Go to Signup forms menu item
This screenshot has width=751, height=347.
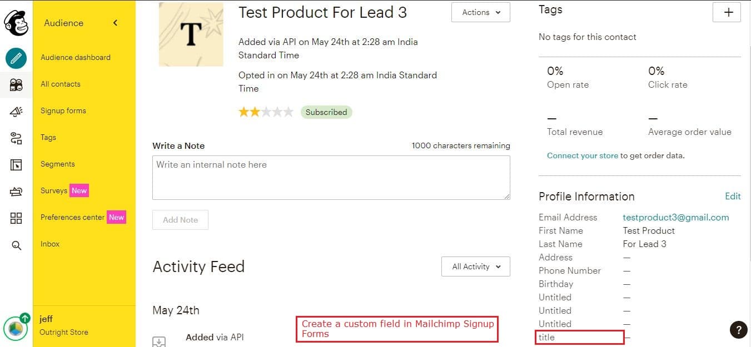coord(63,110)
